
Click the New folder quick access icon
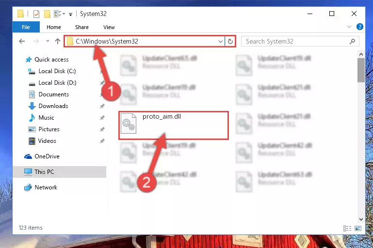pyautogui.click(x=47, y=14)
